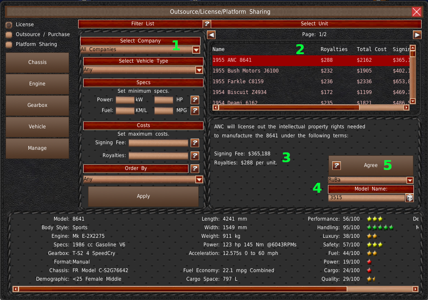
Task: Click the vehicle stats horizontal scrollbar
Action: click(x=215, y=289)
